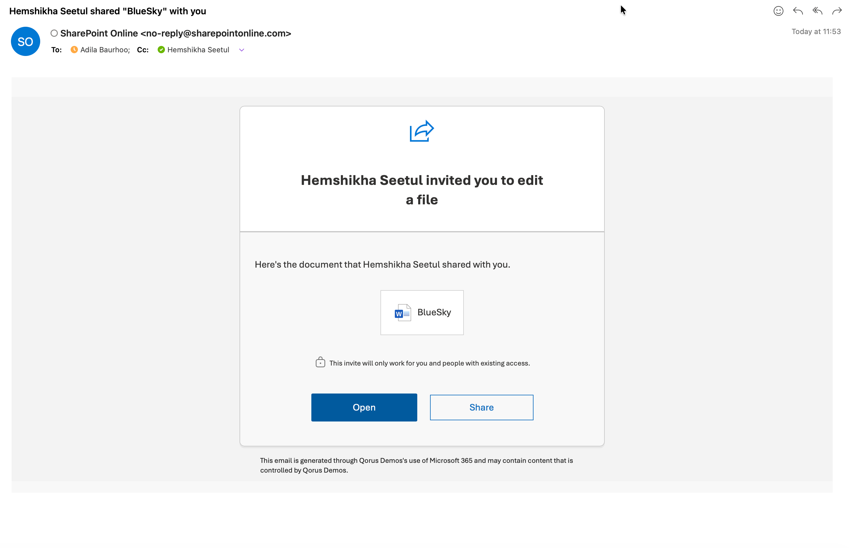
Task: Click presence status circle beside SharePoint Online
Action: 54,33
